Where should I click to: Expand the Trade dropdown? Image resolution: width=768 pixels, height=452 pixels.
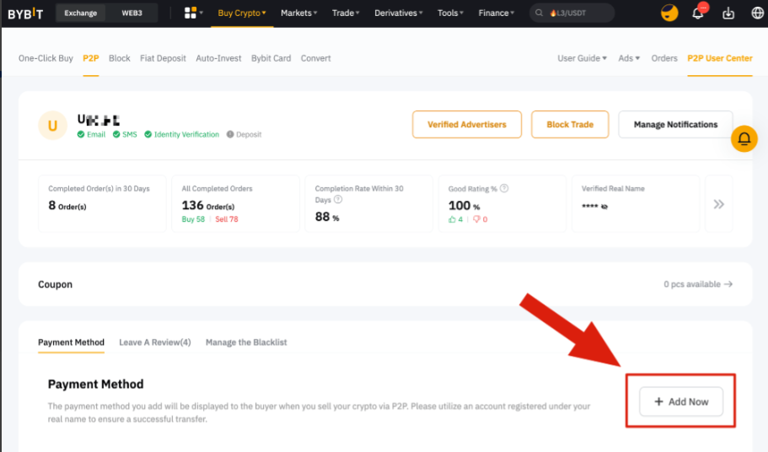point(346,13)
